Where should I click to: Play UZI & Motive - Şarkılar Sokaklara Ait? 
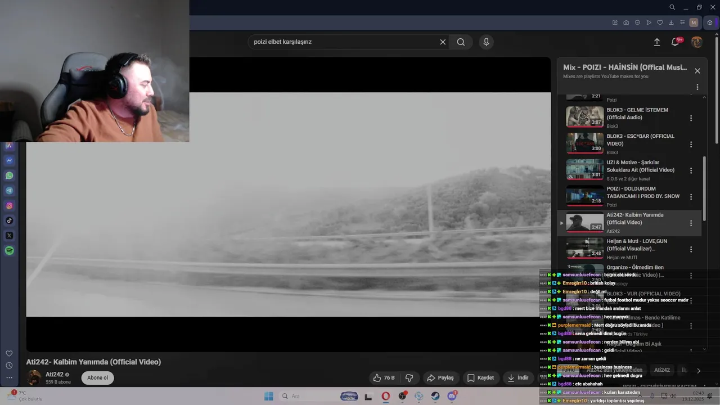tap(585, 169)
